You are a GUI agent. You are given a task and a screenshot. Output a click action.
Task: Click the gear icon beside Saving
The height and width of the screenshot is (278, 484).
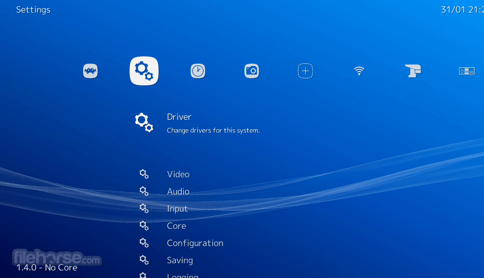click(144, 260)
